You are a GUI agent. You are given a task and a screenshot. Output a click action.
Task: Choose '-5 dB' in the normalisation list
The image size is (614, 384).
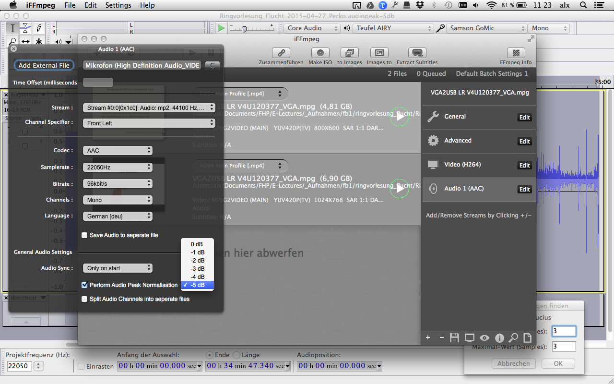[x=197, y=285]
